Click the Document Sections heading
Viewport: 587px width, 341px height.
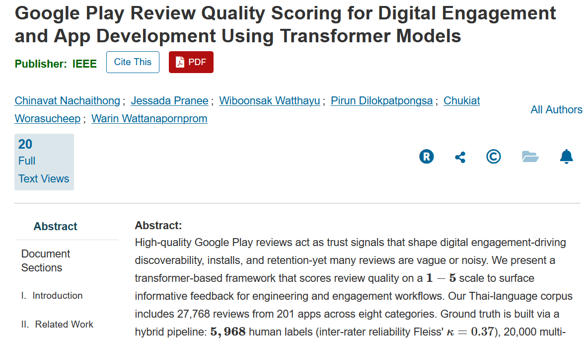pyautogui.click(x=46, y=260)
